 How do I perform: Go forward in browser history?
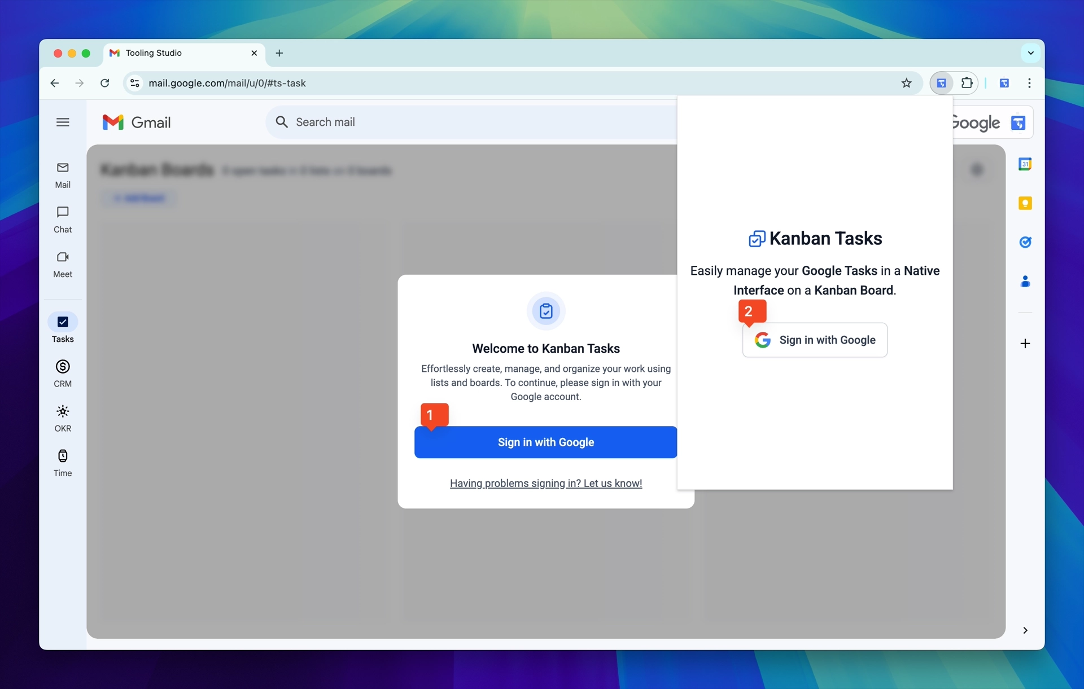click(80, 83)
